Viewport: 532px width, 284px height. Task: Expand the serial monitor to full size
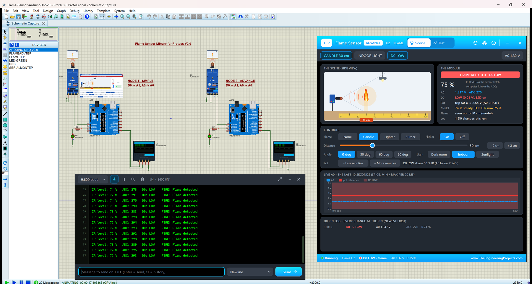[280, 179]
